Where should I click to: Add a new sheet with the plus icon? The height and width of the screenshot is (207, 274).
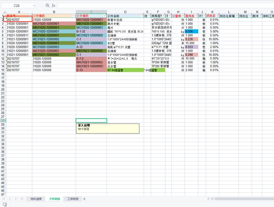tap(84, 199)
